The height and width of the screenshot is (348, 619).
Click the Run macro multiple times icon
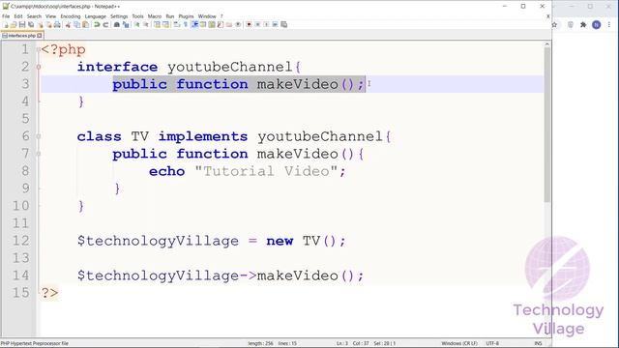[275, 24]
